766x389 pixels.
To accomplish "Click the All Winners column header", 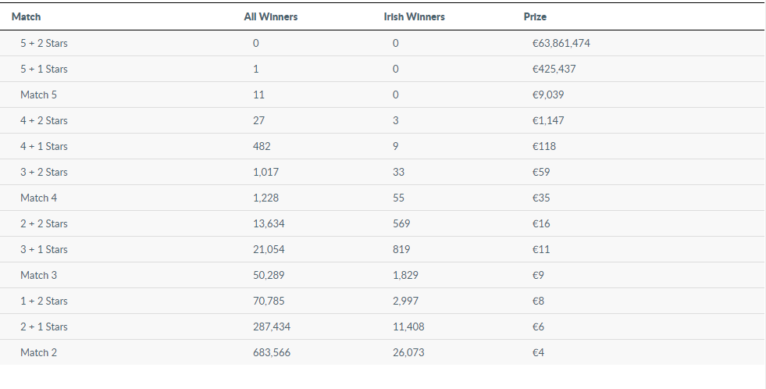I will pos(270,16).
